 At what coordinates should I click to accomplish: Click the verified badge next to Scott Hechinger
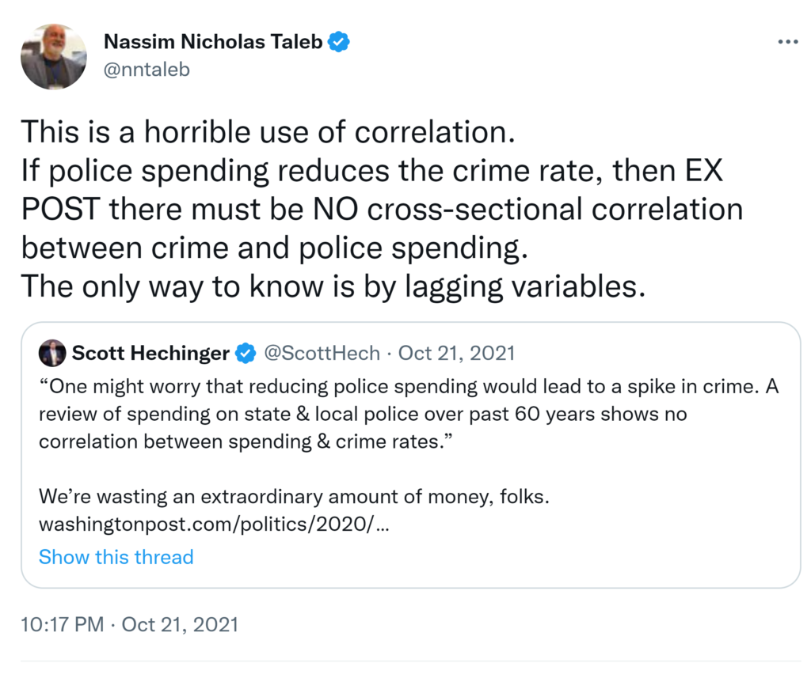pyautogui.click(x=246, y=354)
